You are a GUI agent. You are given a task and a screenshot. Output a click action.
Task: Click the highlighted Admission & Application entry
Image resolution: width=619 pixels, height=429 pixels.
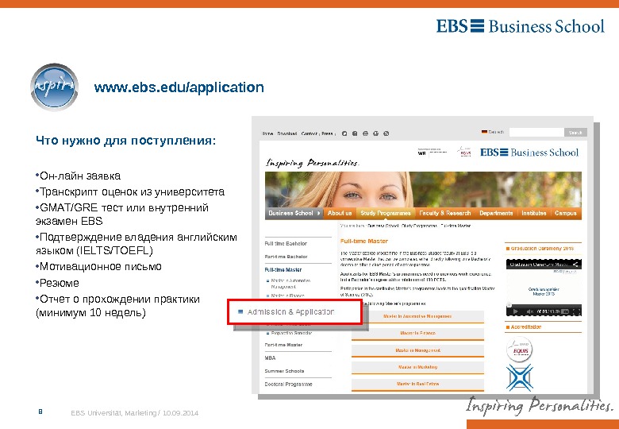click(294, 311)
